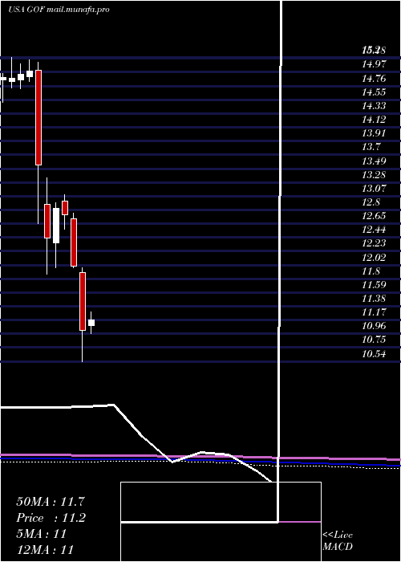Select the 14.33 price level label
The image size is (401, 562).
(x=375, y=106)
